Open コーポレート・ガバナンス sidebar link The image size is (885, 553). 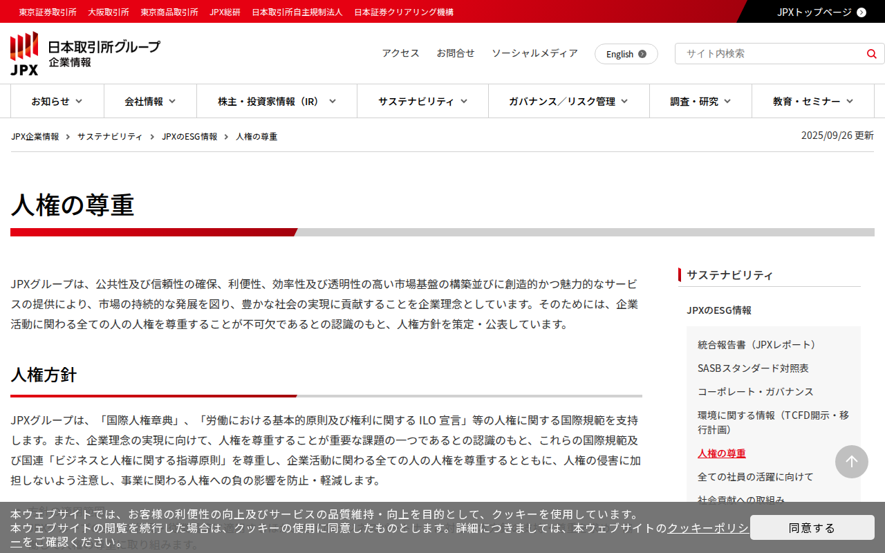pyautogui.click(x=756, y=392)
